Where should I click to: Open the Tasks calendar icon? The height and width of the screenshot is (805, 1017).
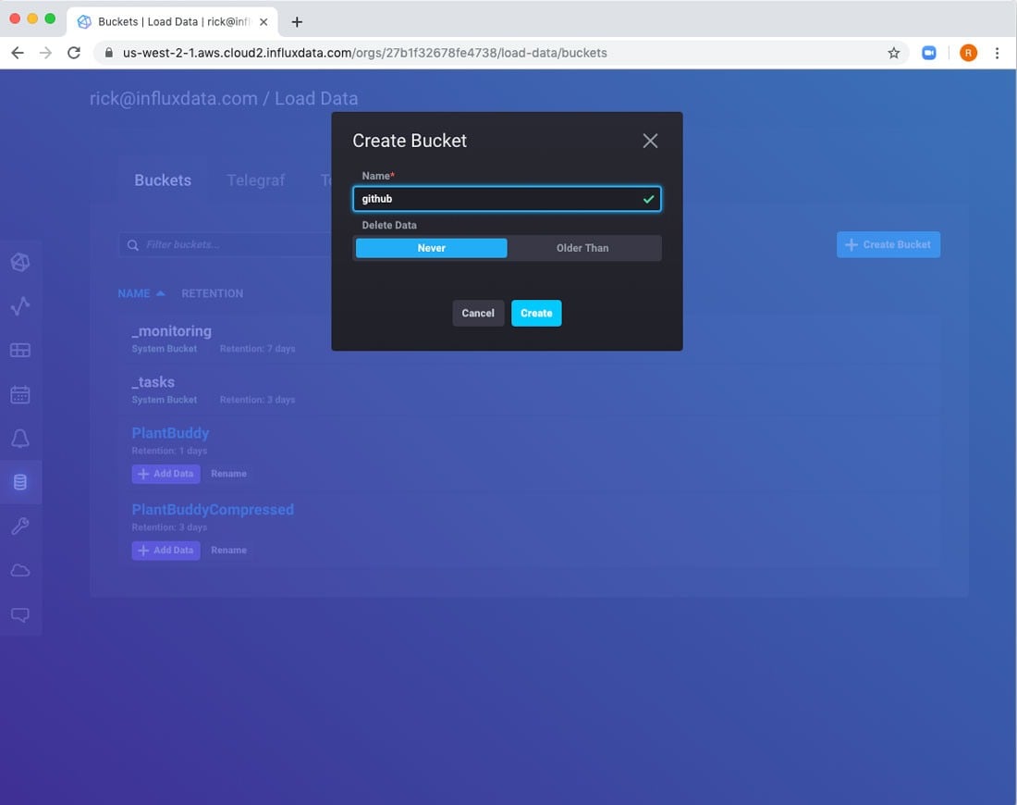(20, 395)
